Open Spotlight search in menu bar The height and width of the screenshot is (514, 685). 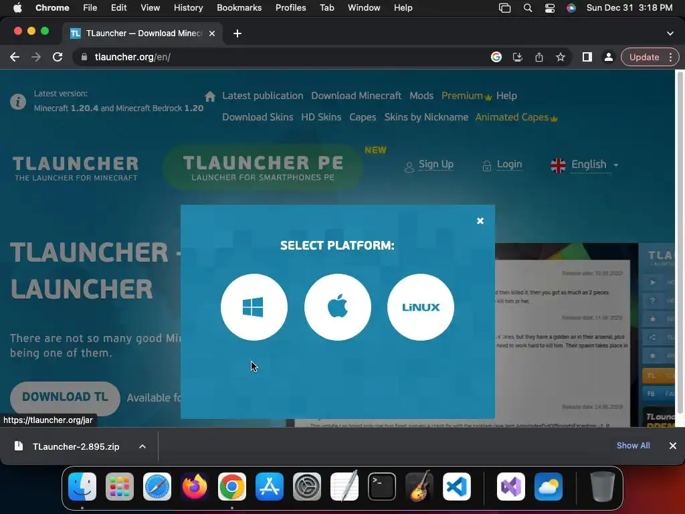(528, 8)
